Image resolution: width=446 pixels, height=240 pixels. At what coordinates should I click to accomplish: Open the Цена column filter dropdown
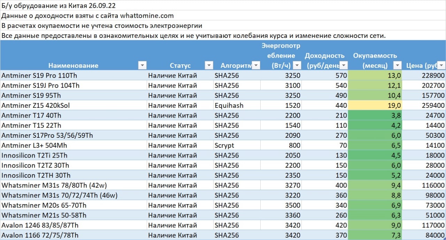pyautogui.click(x=441, y=65)
